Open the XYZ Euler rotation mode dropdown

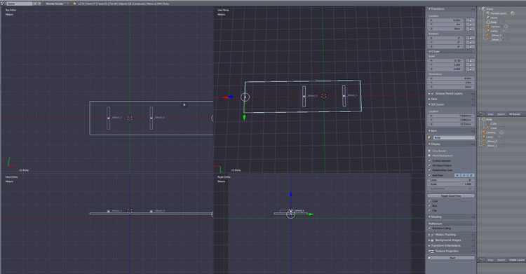[451, 52]
